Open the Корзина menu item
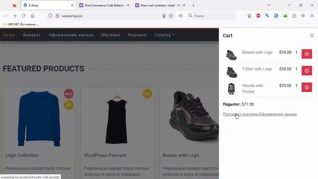This screenshot has width=318, height=179. pos(137,35)
